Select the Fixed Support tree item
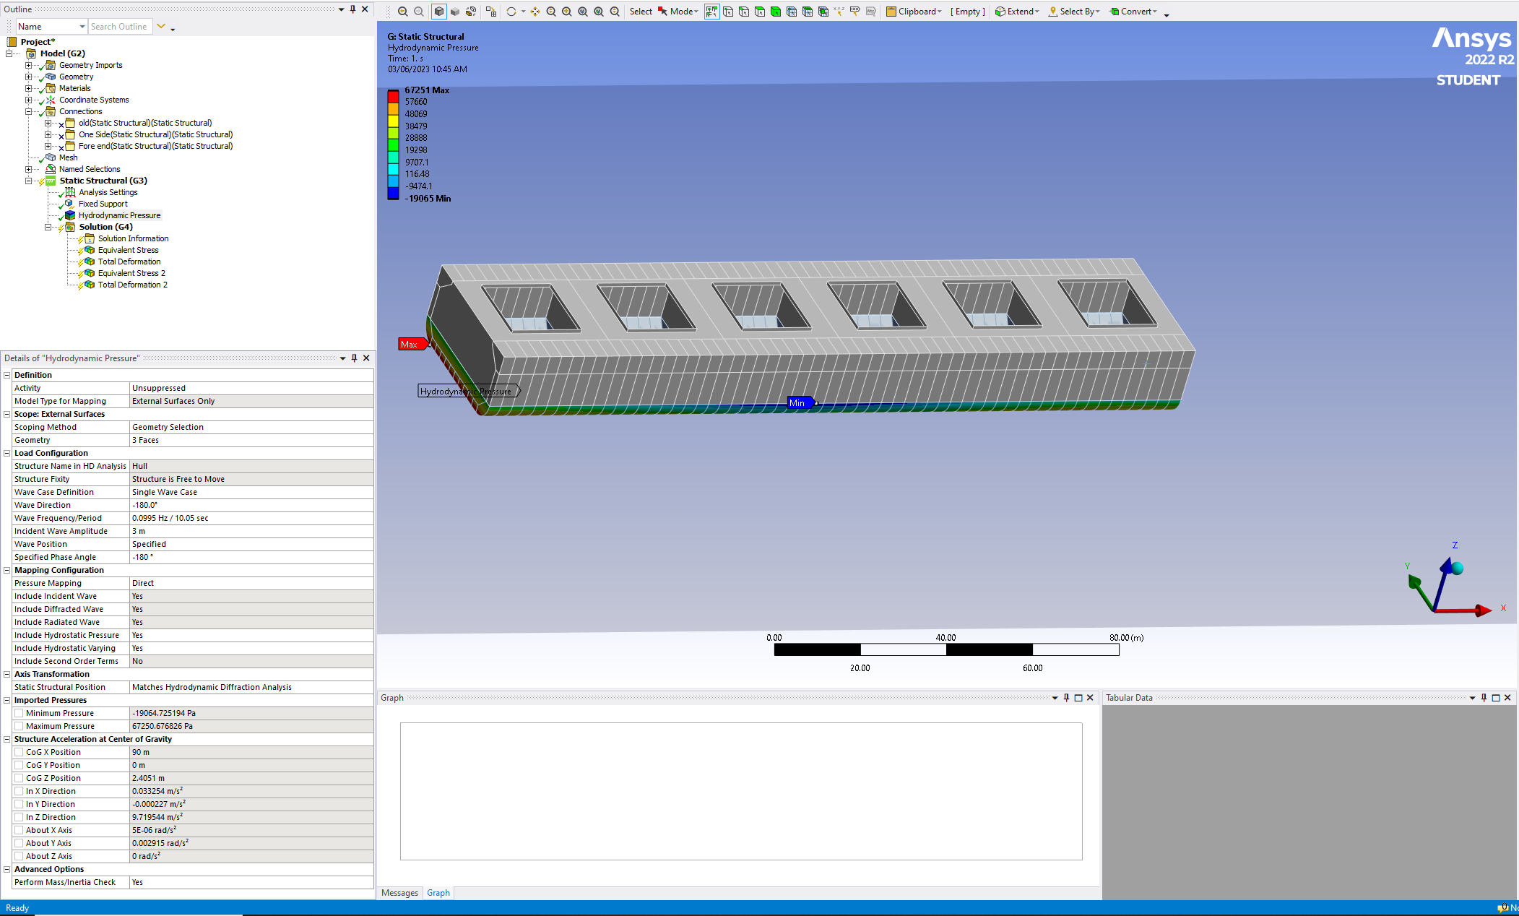This screenshot has width=1519, height=916. click(103, 204)
